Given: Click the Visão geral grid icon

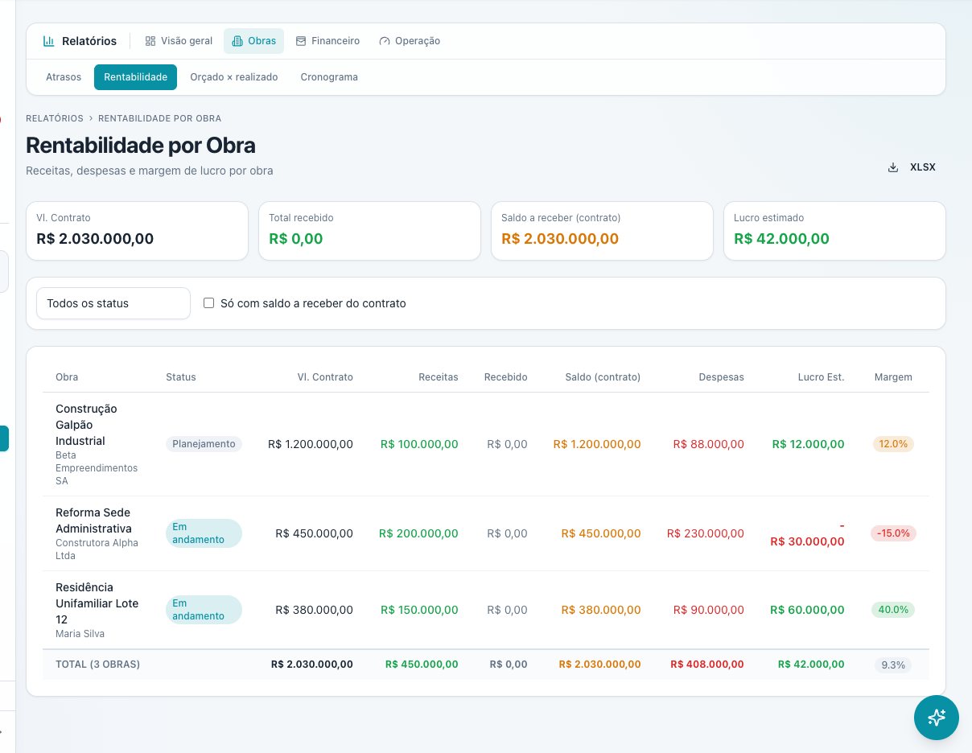Looking at the screenshot, I should pyautogui.click(x=150, y=41).
